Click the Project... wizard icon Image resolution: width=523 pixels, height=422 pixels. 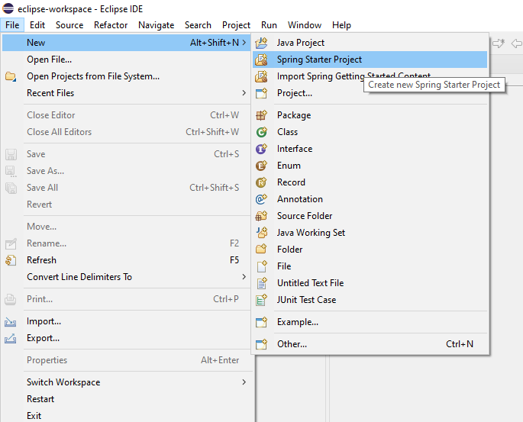261,93
